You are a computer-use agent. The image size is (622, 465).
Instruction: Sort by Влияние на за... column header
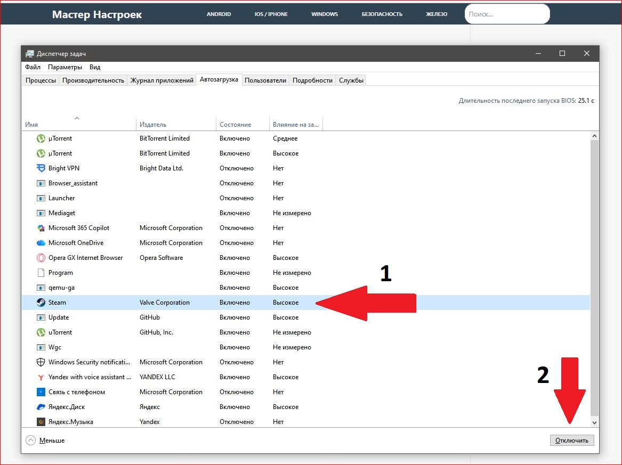tap(296, 124)
